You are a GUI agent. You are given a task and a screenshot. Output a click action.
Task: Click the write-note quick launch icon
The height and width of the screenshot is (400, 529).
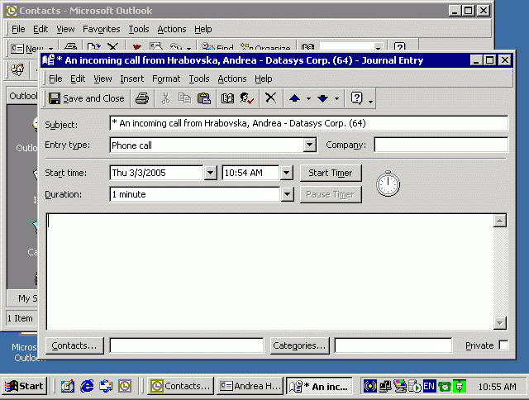[x=68, y=386]
